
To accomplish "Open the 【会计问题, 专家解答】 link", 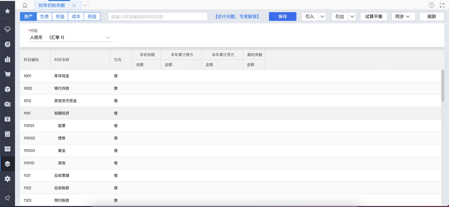I will 237,17.
